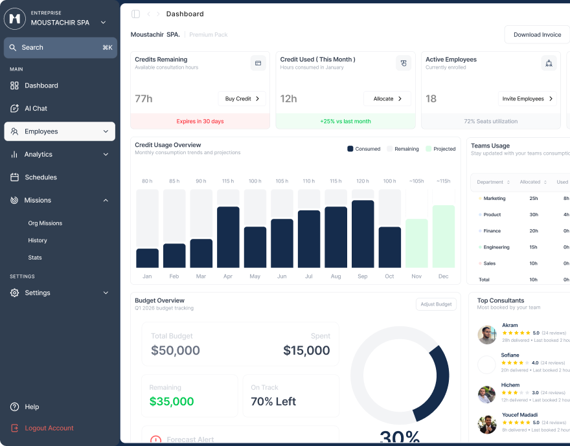The height and width of the screenshot is (446, 570).
Task: Click the Sales department row
Action: tap(523, 263)
